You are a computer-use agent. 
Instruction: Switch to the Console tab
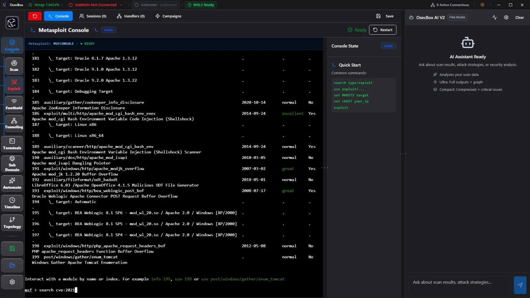(x=58, y=16)
